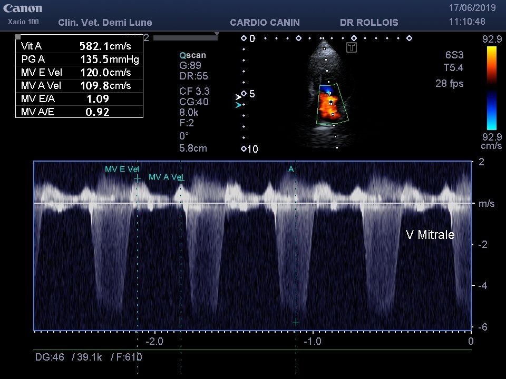Click the boxed T marker beside the sector image
506x379 pixels.
coord(352,48)
